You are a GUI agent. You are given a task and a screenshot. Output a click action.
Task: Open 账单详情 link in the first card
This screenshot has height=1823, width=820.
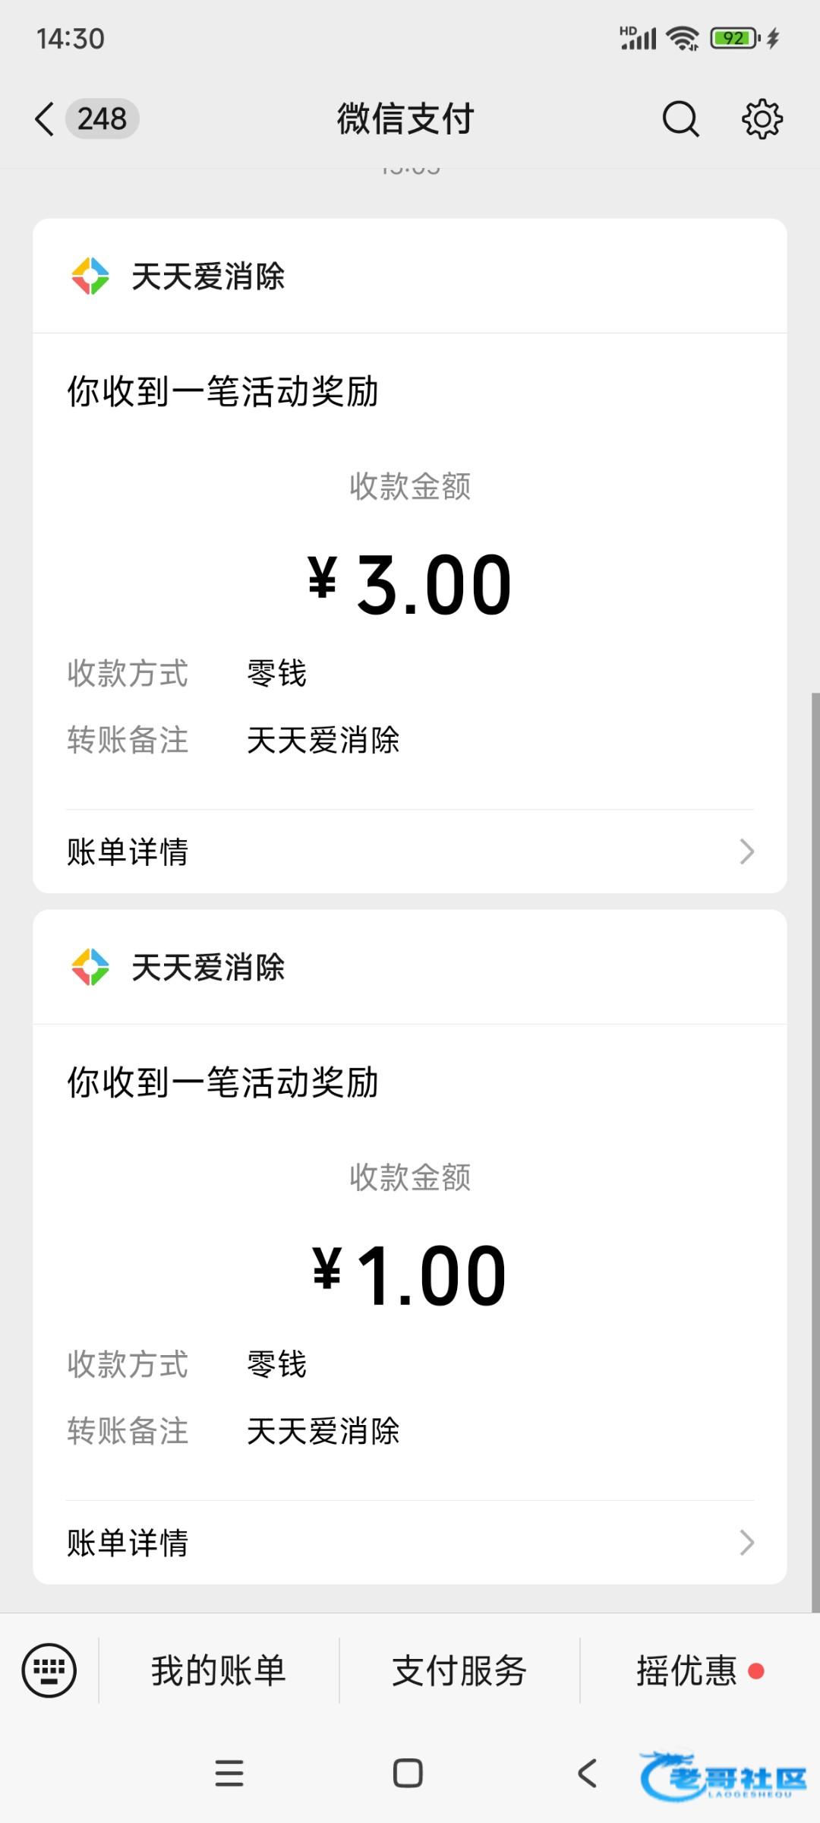click(x=128, y=851)
